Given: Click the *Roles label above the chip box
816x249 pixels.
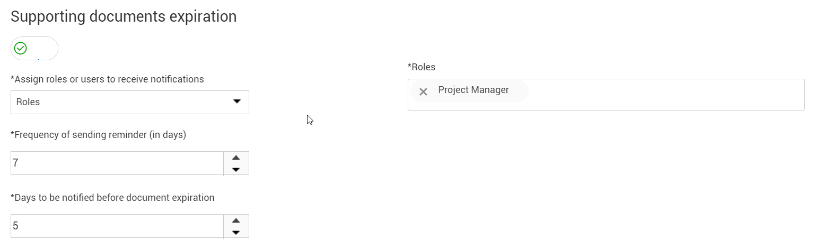Looking at the screenshot, I should pyautogui.click(x=421, y=67).
